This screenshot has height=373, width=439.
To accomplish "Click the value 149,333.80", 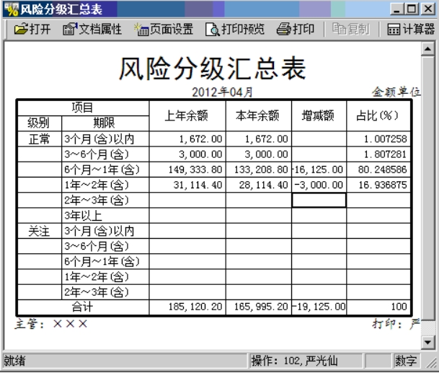I will point(195,170).
